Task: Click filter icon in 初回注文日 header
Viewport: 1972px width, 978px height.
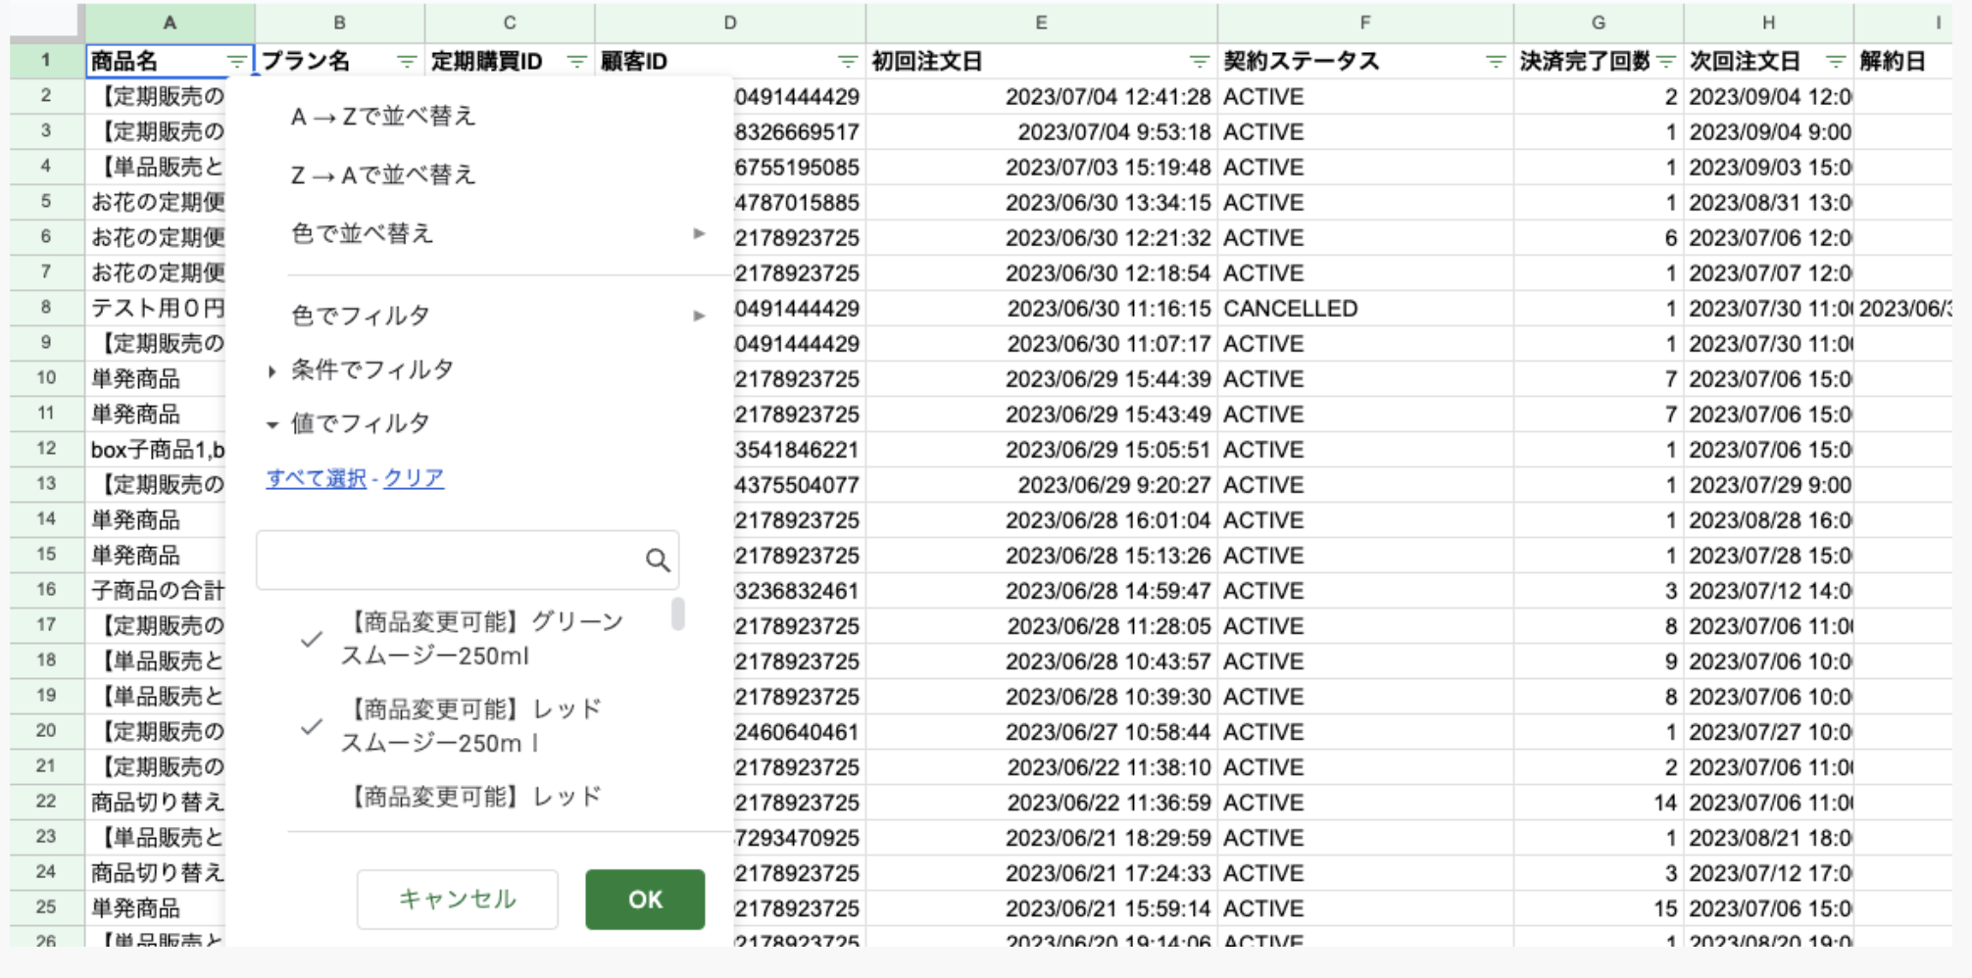Action: tap(1199, 62)
